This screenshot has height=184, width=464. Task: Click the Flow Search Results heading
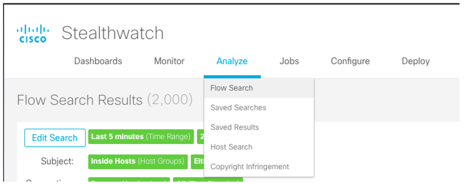105,100
